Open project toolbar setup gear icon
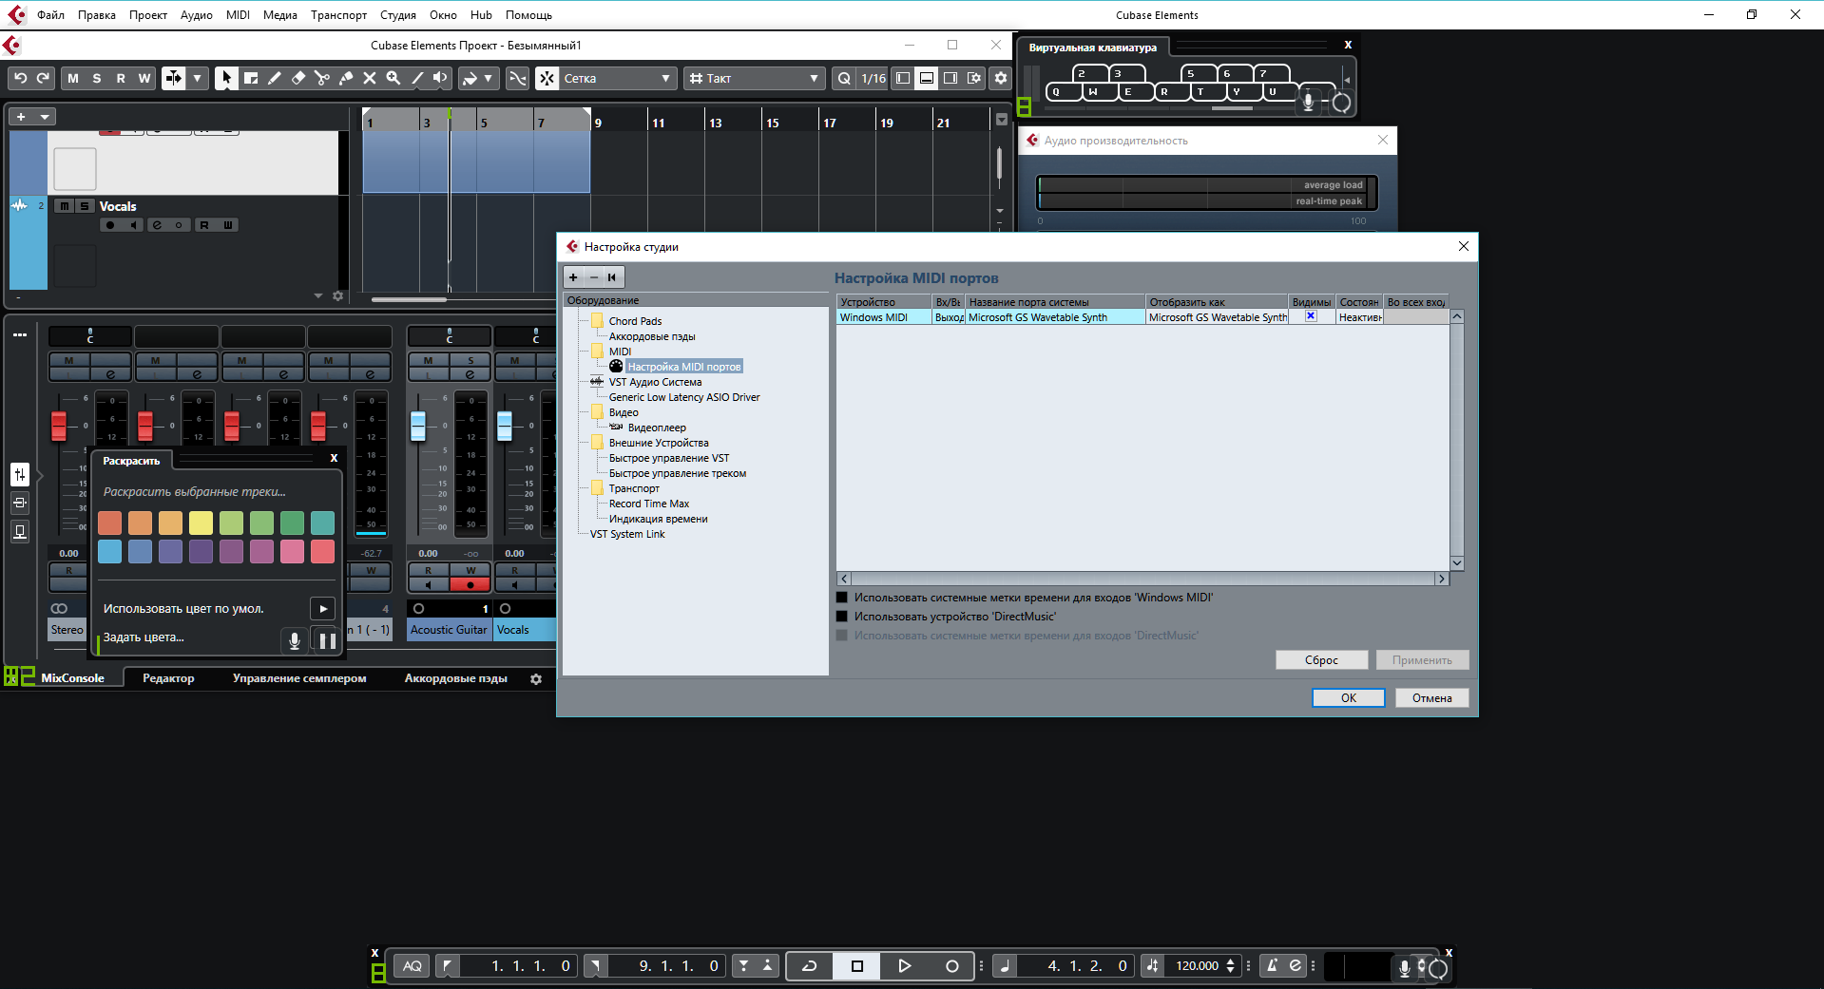Viewport: 1824px width, 989px height. (1001, 78)
